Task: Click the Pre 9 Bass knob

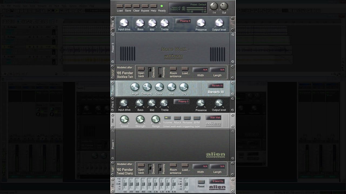Action: (x=140, y=23)
